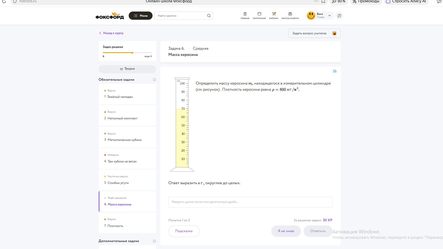
Task: Open the chat help icon near the profile
Action: point(339,16)
